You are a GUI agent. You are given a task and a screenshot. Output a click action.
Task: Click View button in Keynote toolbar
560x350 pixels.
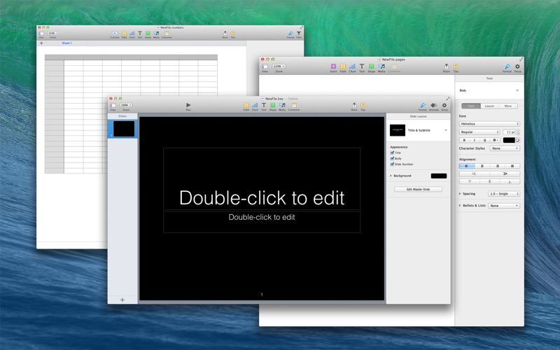pos(113,106)
